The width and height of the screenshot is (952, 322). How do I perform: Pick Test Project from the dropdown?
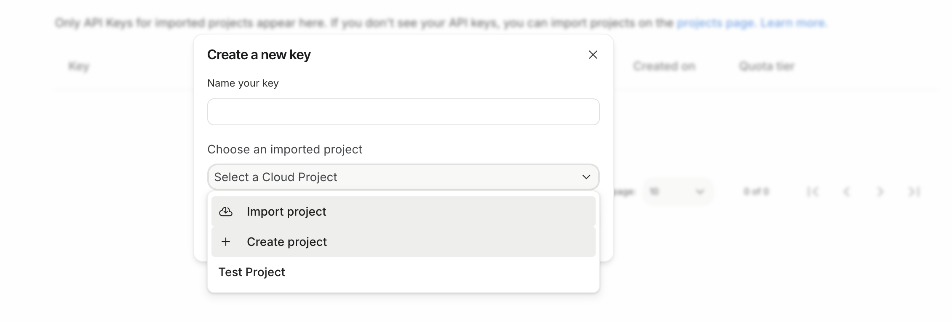coord(252,272)
